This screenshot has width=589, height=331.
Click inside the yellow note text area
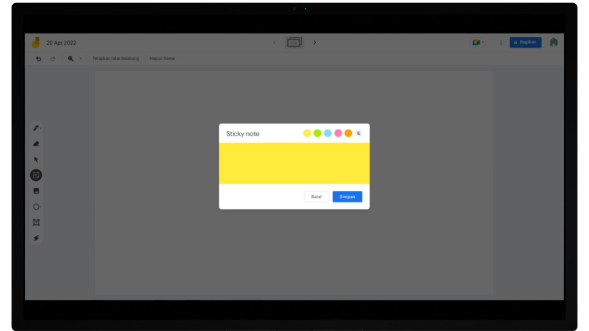(294, 163)
